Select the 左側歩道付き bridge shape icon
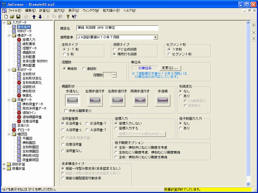This screenshot has height=193, width=258. click(94, 101)
